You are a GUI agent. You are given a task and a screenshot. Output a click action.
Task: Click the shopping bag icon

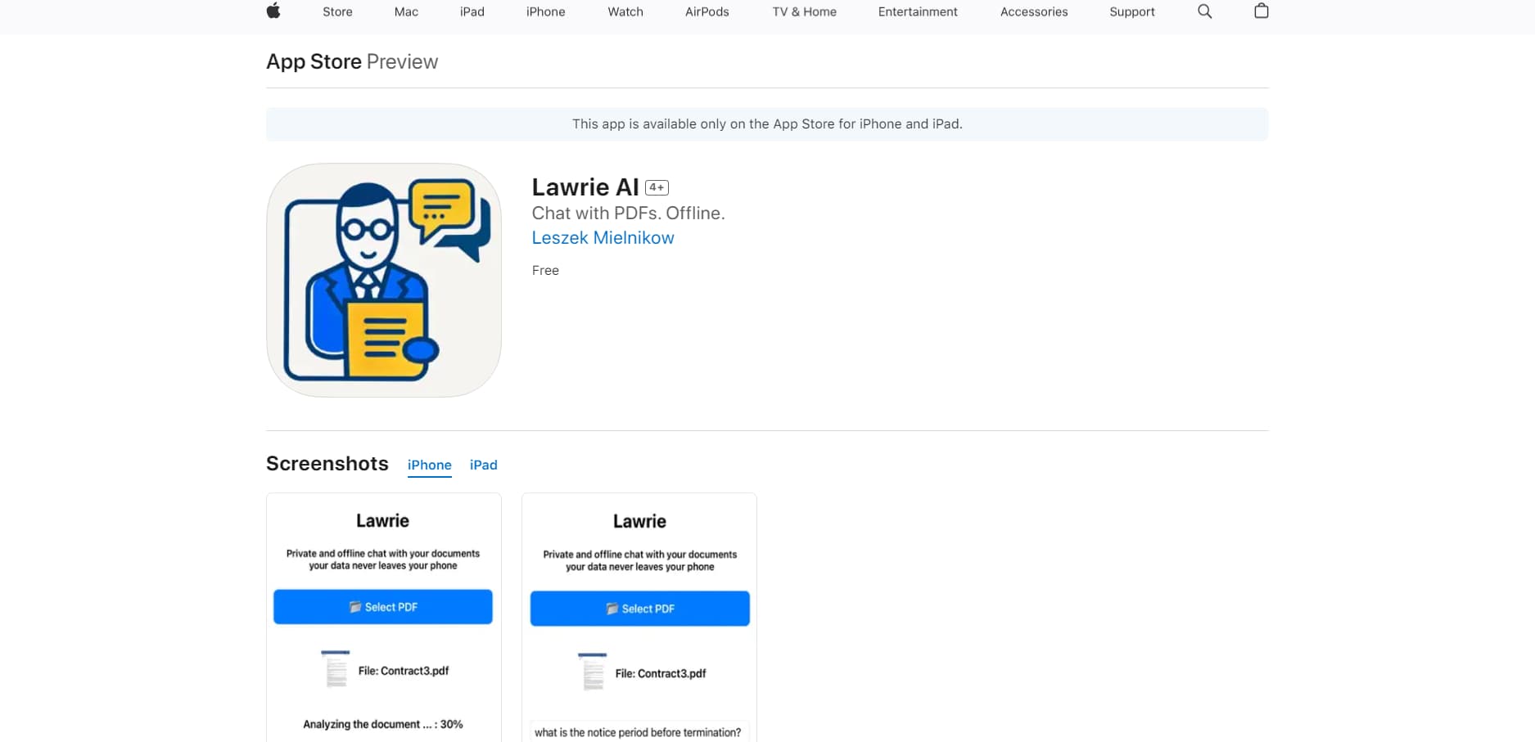(1261, 11)
